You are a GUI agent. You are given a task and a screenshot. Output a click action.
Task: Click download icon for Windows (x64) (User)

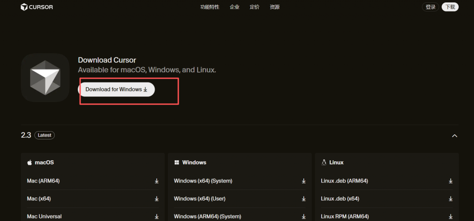tap(304, 199)
